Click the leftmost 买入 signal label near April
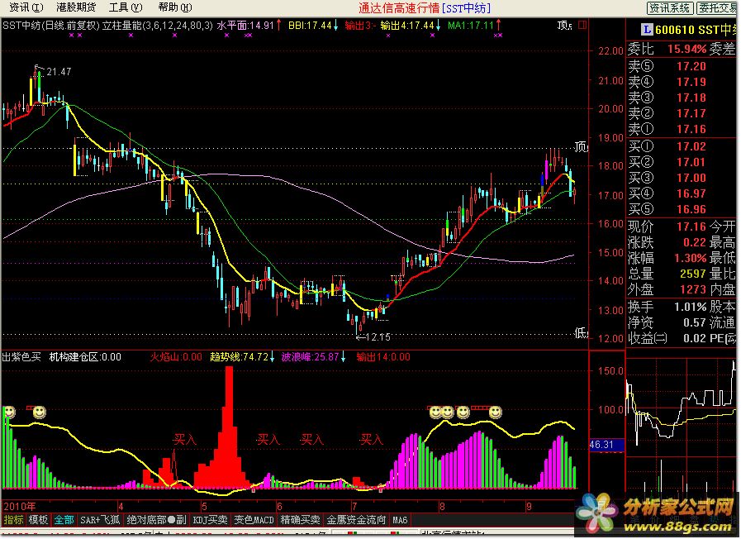The image size is (741, 539). click(x=185, y=440)
